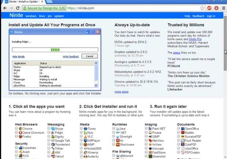
Task: Follow the Ninite Pro link
Action: point(195,39)
